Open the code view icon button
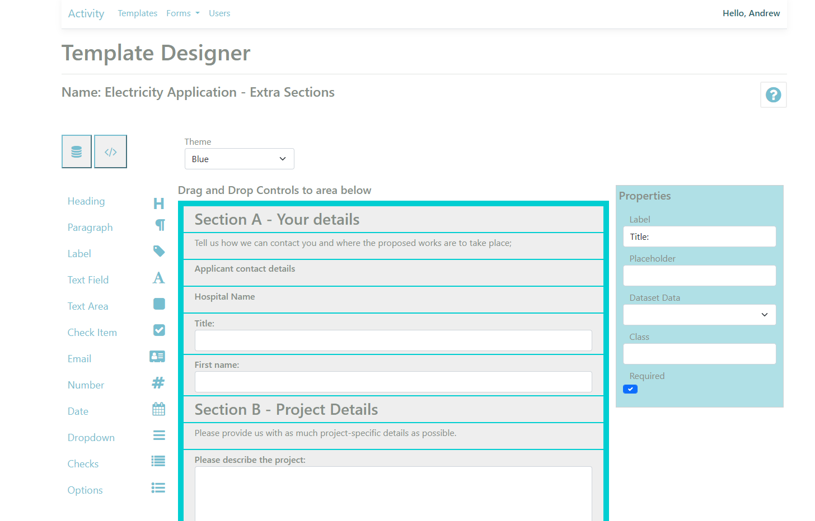The height and width of the screenshot is (521, 815). (110, 151)
